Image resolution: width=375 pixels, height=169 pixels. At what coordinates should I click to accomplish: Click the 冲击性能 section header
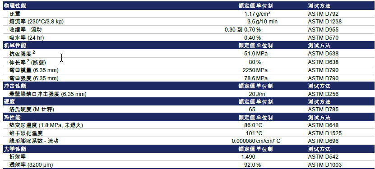click(x=15, y=86)
